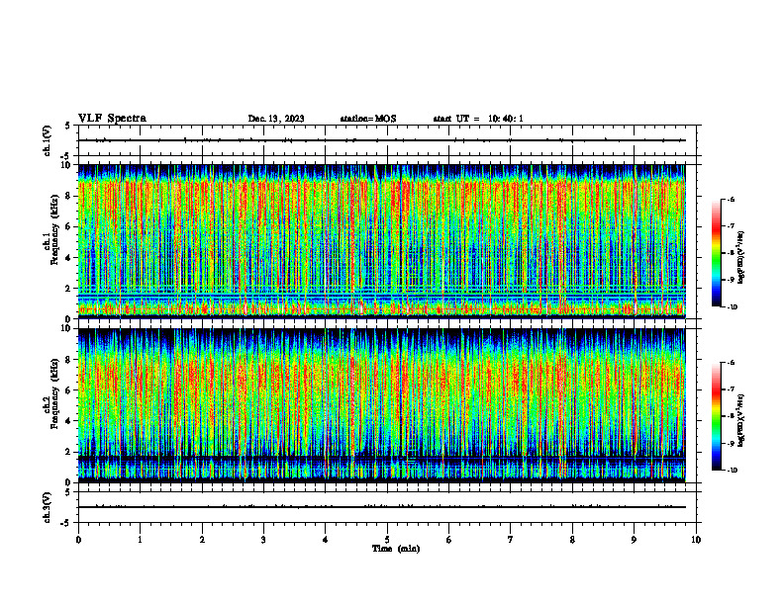
Task: Click time axis tick label "3"
Action: point(263,540)
